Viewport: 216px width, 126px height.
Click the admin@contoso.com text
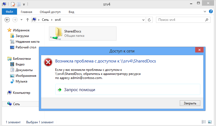tap(86, 78)
